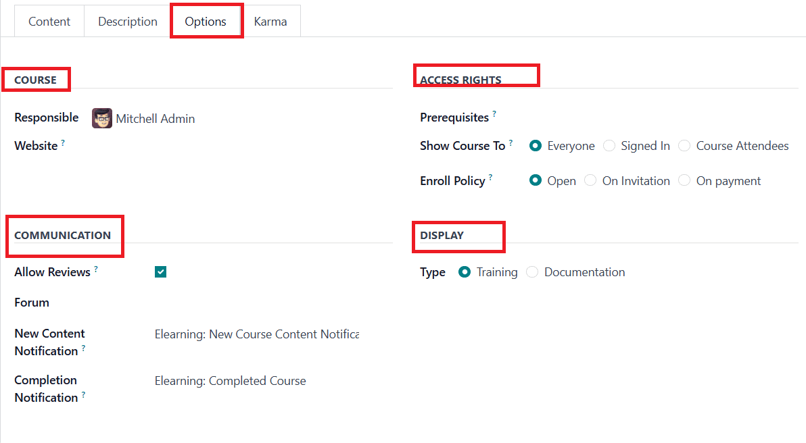Show help tooltip for Prerequisites
Screen dimensions: 806x443
point(494,114)
